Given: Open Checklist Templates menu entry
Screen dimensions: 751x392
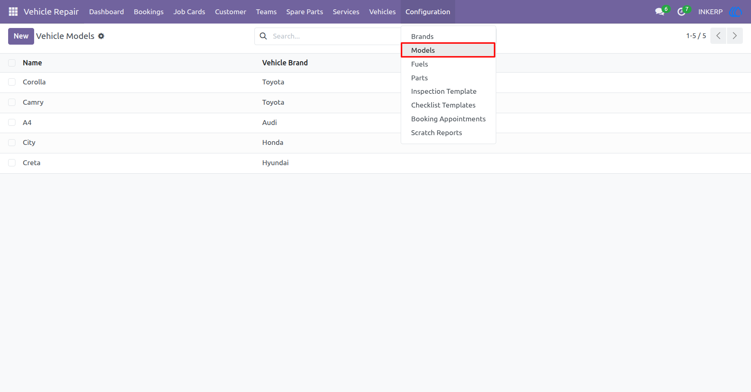Looking at the screenshot, I should (448, 105).
